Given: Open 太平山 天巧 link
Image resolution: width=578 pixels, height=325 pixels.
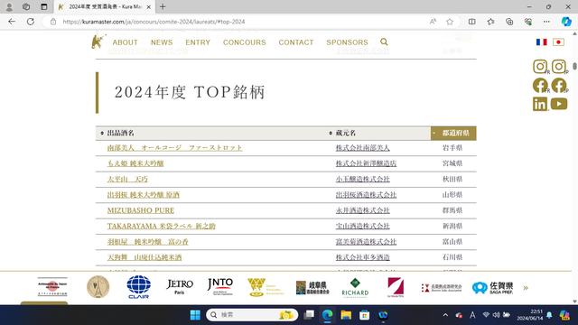Looking at the screenshot, I should click(x=127, y=179).
